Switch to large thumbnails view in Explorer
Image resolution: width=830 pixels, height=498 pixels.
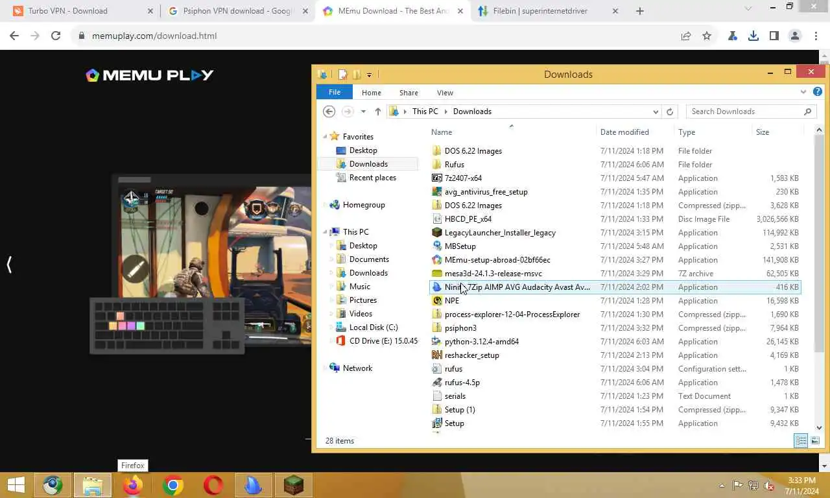tap(815, 441)
